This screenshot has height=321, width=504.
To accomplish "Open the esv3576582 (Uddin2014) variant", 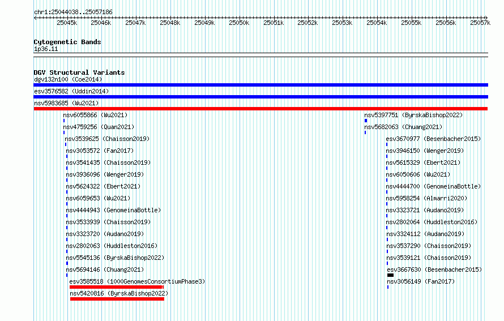I will pos(71,91).
